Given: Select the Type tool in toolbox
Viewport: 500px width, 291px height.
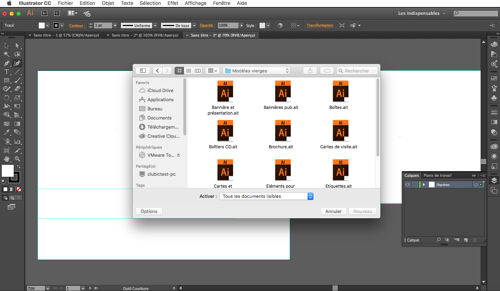Looking at the screenshot, I should pyautogui.click(x=7, y=72).
